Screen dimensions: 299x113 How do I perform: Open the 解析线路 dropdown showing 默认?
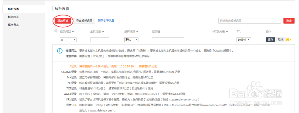pos(131,40)
